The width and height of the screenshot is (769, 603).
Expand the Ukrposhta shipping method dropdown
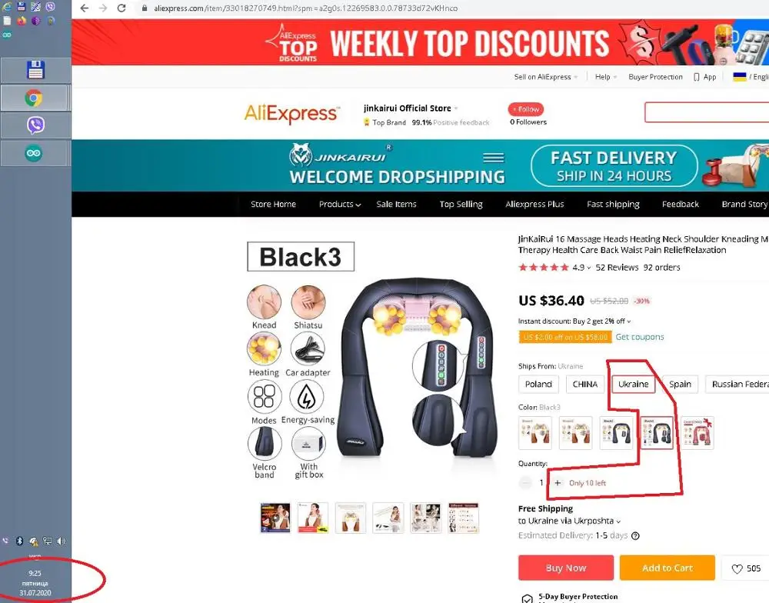point(618,521)
